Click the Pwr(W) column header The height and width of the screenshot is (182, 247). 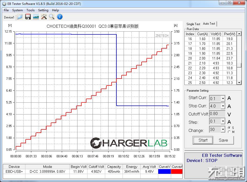pos(230,34)
